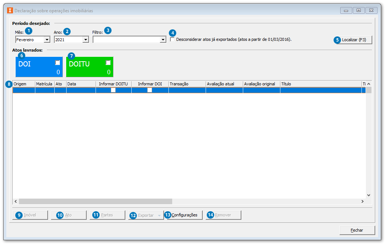
Task: Toggle checkbox inside the DOI tile
Action: (x=58, y=63)
